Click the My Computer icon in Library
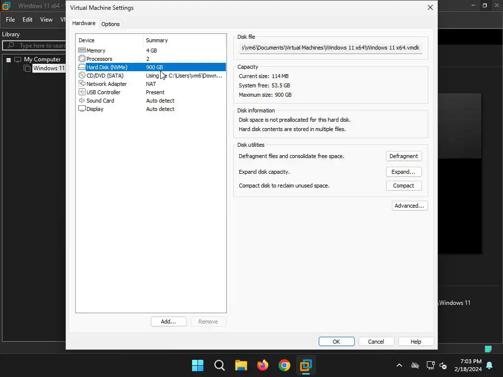 [x=18, y=59]
